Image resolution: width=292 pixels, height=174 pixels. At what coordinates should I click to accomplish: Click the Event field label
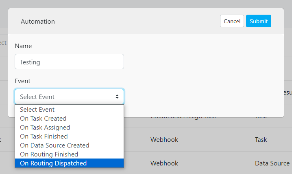[22, 81]
